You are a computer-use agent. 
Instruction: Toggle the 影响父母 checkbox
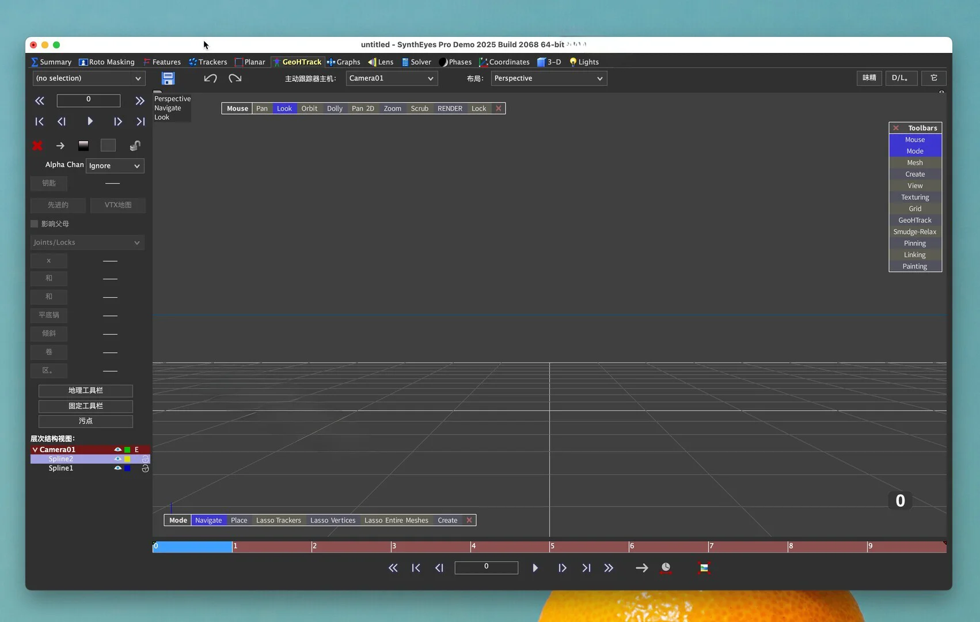[35, 224]
